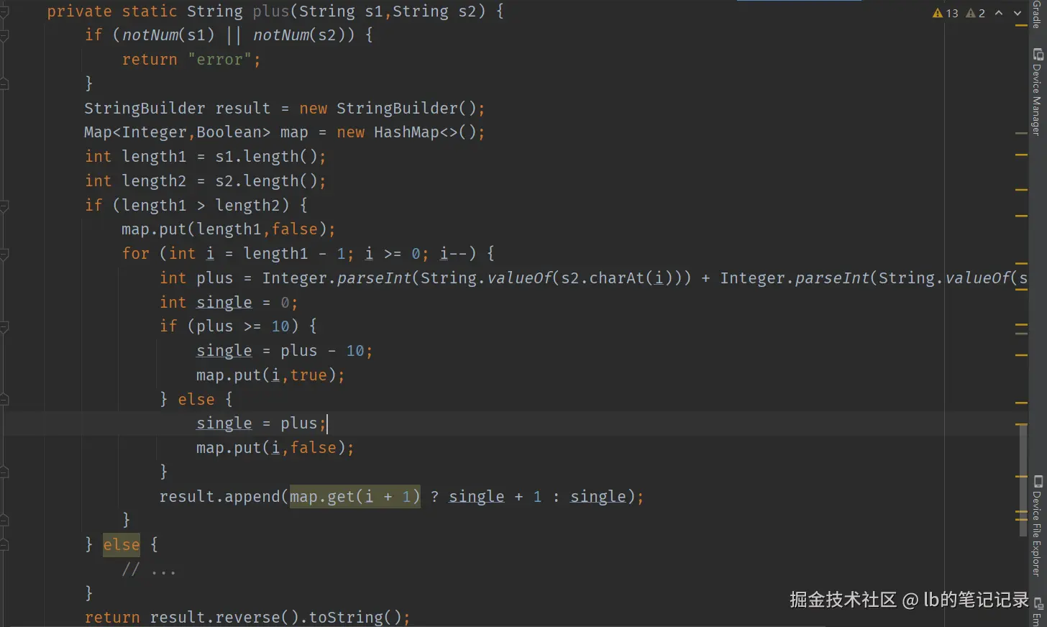The height and width of the screenshot is (627, 1047).
Task: Place the caret on 'notNum(s2)'
Action: (x=299, y=35)
